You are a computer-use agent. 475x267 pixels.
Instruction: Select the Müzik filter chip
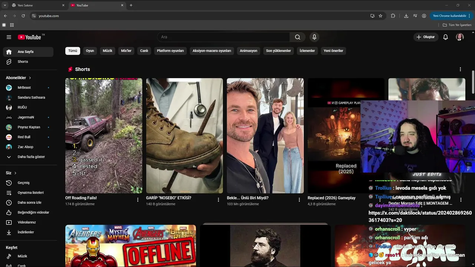point(108,51)
